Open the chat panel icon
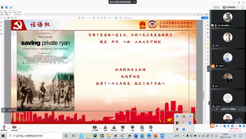Image resolution: width=246 pixels, height=139 pixels. click(x=123, y=128)
